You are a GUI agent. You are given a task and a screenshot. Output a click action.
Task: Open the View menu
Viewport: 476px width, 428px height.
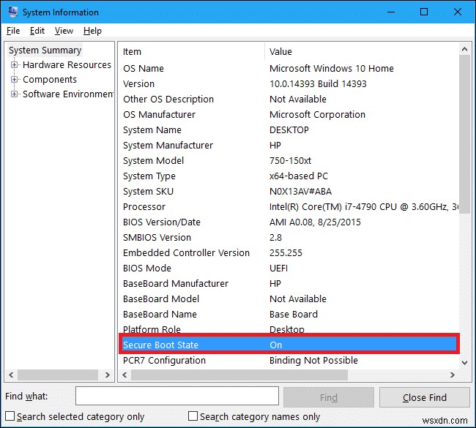tap(64, 31)
